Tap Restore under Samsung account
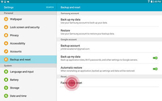The height and width of the screenshot is (101, 162). 109,32
